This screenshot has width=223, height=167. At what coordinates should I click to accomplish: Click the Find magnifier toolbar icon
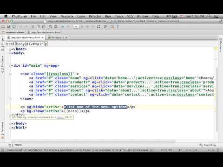pyautogui.click(x=51, y=27)
